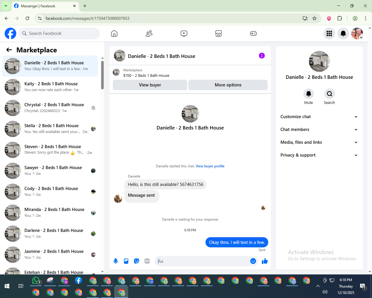Image resolution: width=372 pixels, height=298 pixels.
Task: Reload the page in the browser
Action: point(27,18)
